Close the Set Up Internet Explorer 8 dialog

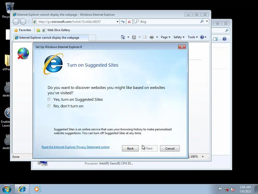182,47
